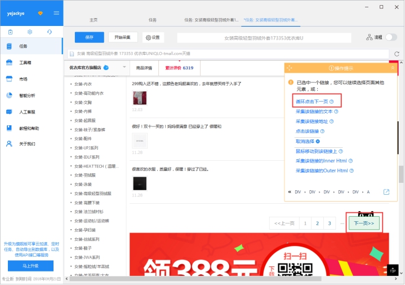Click the help icon beside 采集该链接的文本
The width and height of the screenshot is (405, 285).
pos(336,112)
